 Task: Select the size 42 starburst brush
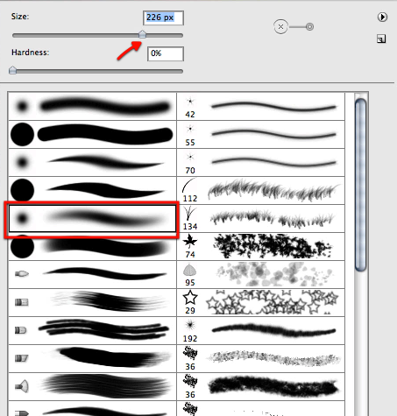[261, 106]
